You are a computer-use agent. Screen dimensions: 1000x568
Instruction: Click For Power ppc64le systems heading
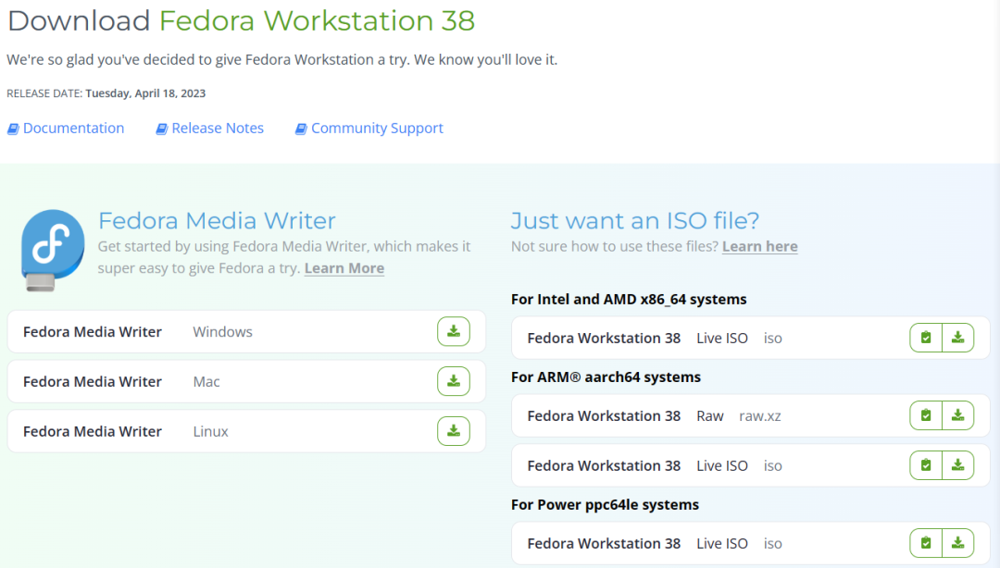coord(605,505)
